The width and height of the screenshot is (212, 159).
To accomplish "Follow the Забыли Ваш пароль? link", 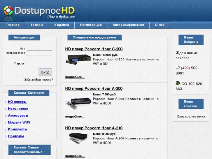I will (38, 80).
